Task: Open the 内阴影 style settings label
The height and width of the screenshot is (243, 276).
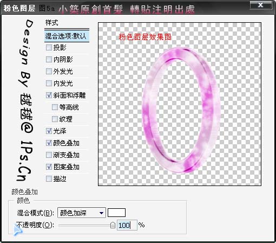Action: 63,60
